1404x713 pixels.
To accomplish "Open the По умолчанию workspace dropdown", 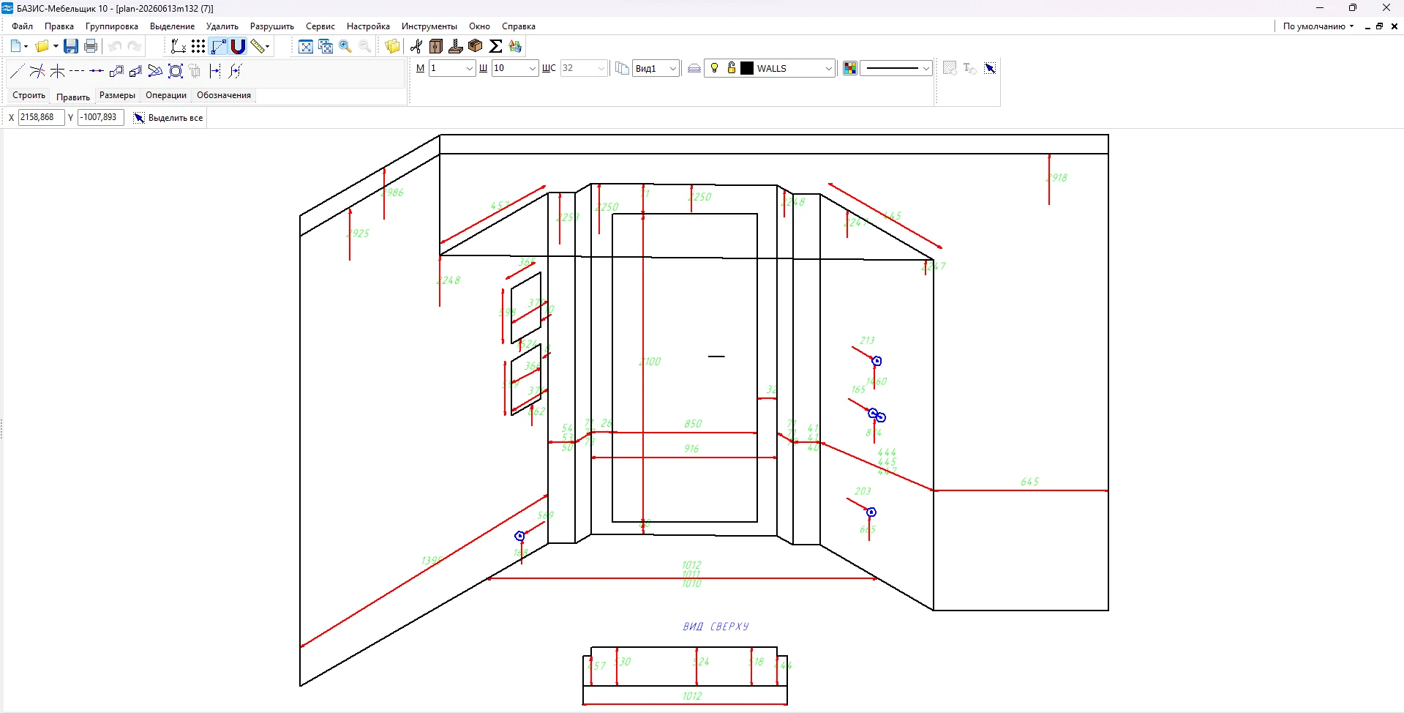I will point(1318,26).
